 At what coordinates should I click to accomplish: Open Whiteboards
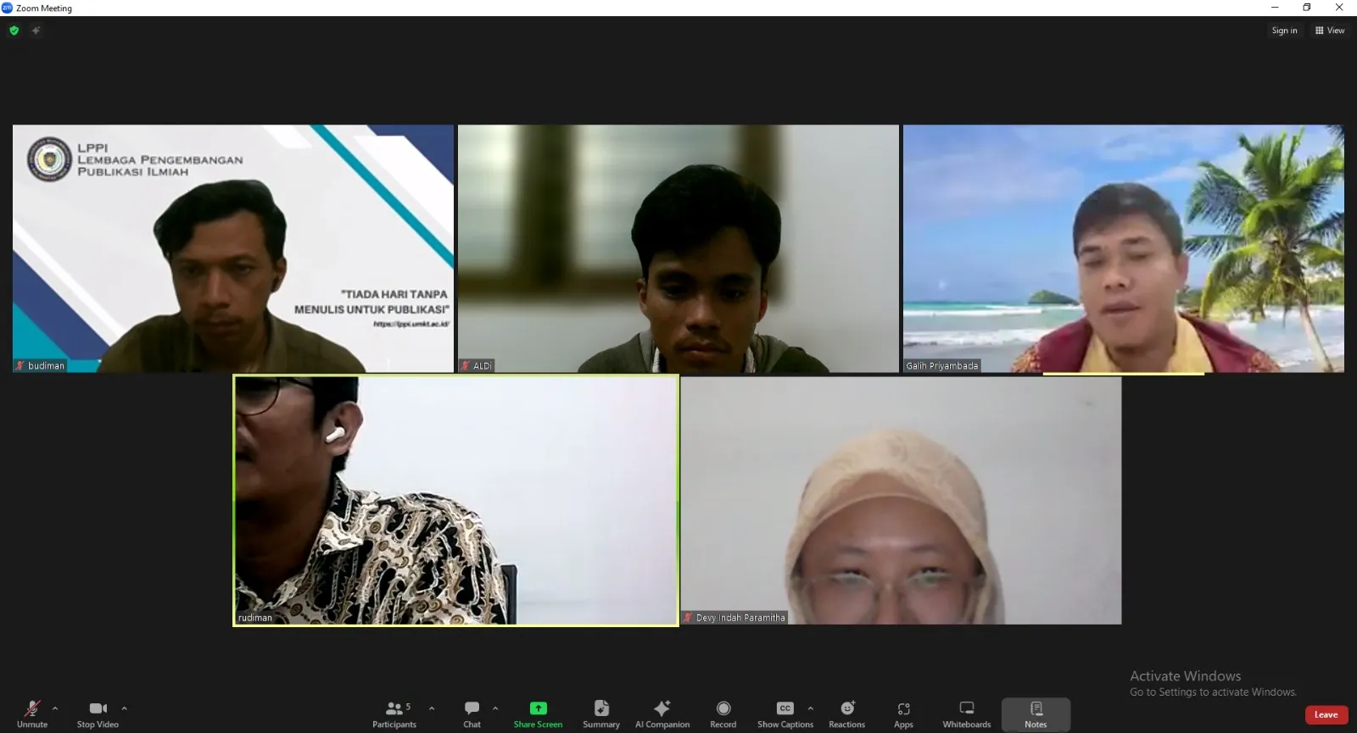pos(967,714)
